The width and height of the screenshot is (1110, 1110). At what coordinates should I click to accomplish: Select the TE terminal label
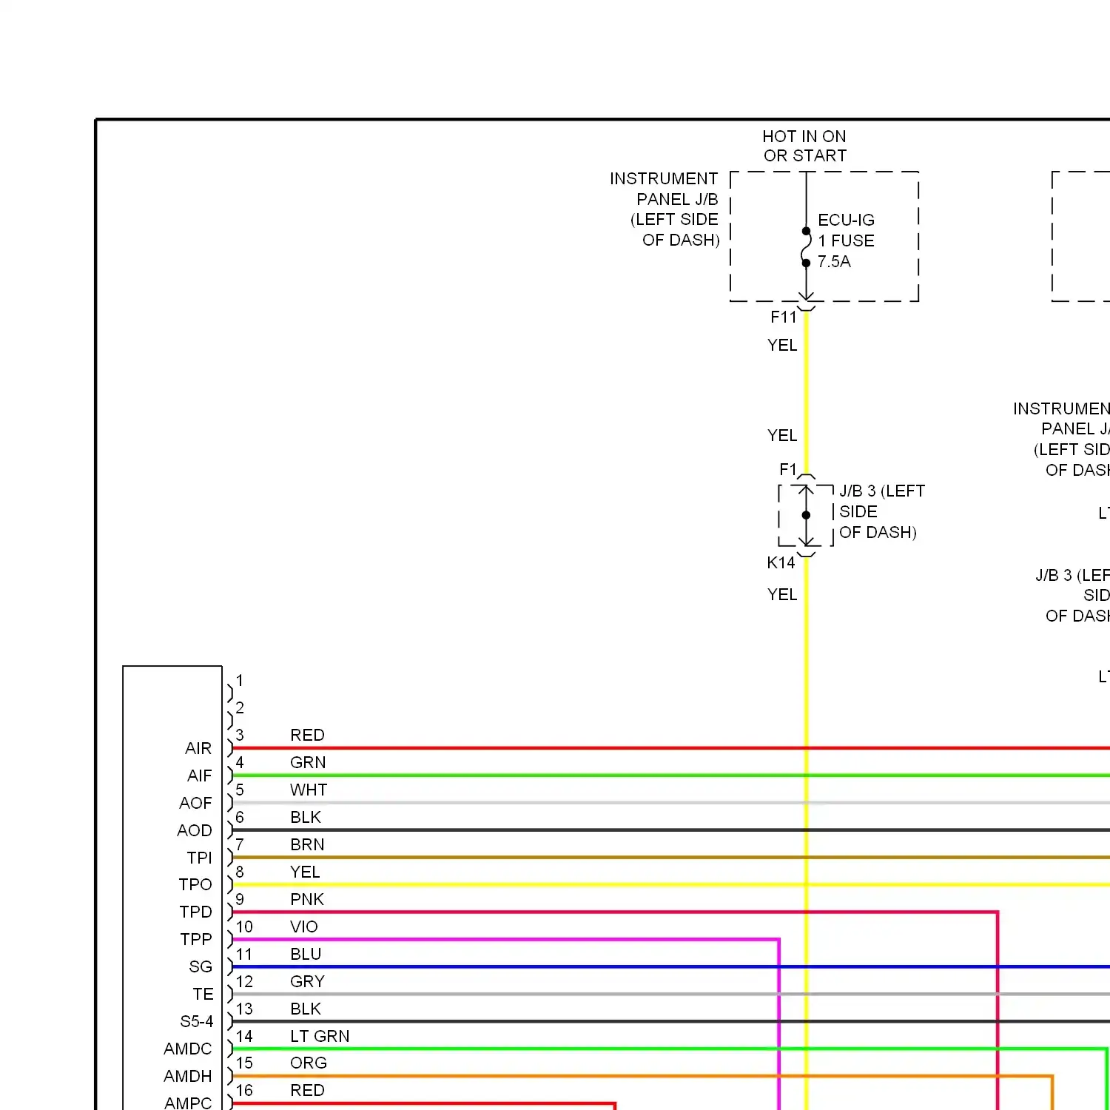(203, 994)
